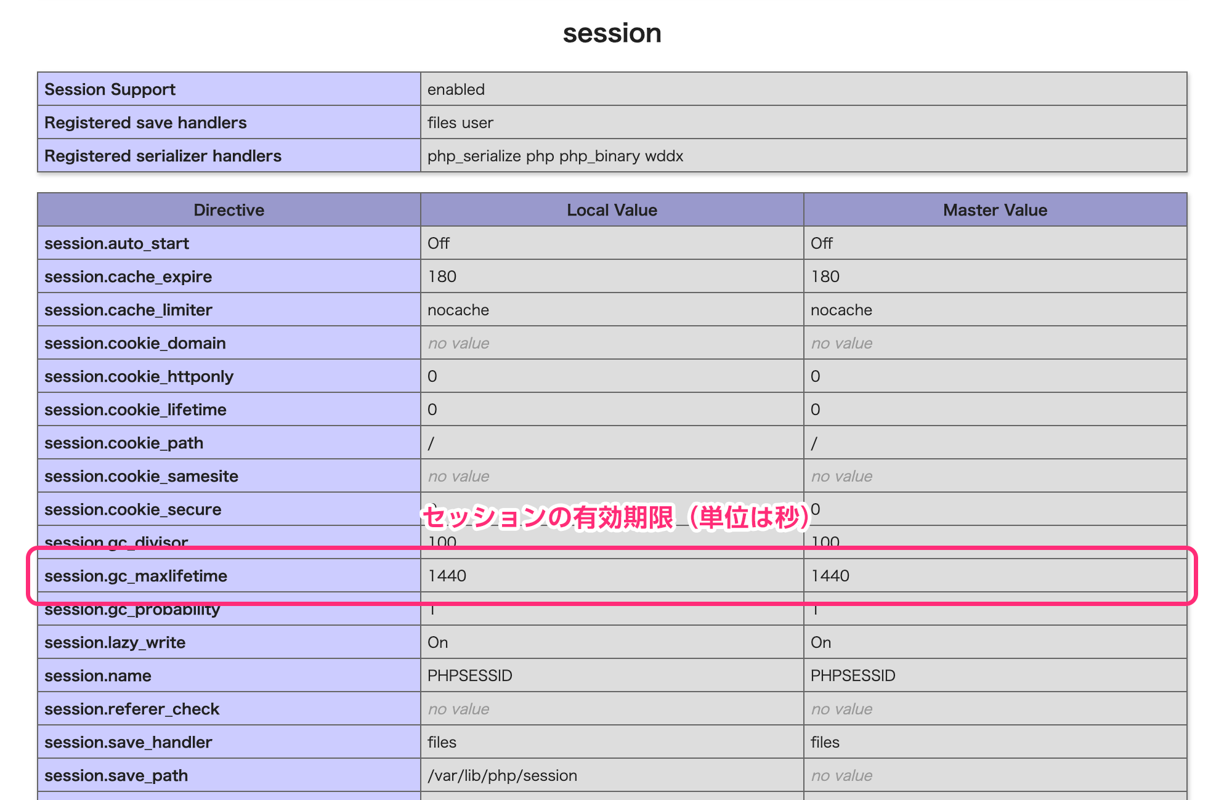Click master value 1440 of session.gc_maxlifetime

pos(830,576)
